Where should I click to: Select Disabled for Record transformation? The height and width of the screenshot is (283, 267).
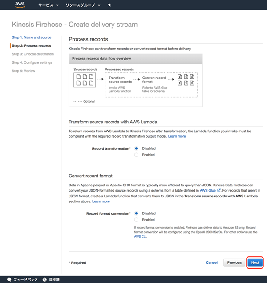tap(136, 148)
